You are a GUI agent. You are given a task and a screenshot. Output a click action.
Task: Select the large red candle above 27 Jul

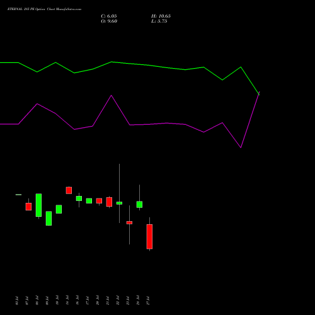[149, 236]
